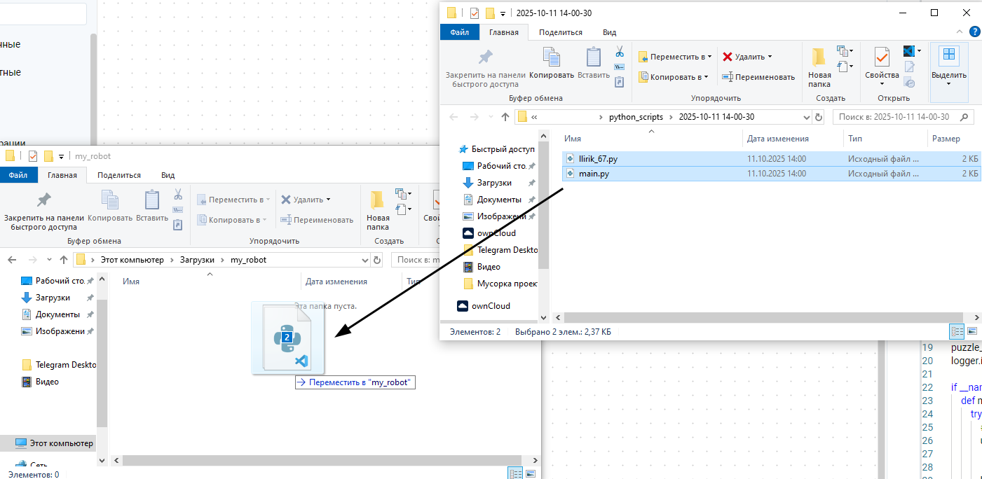Open Поделиться tab in my_robot window
The width and height of the screenshot is (982, 479).
(119, 175)
